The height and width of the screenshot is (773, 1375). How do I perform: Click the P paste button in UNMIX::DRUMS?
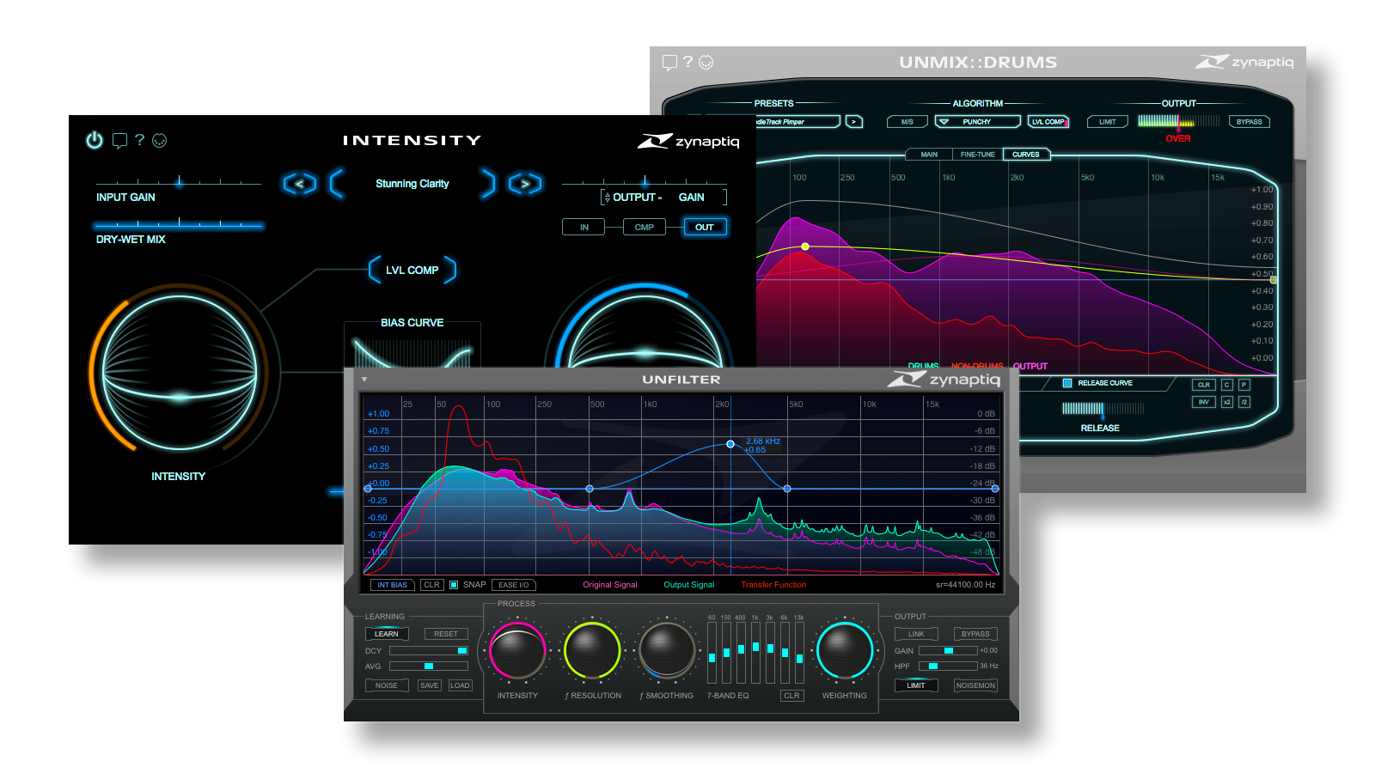tap(1244, 385)
